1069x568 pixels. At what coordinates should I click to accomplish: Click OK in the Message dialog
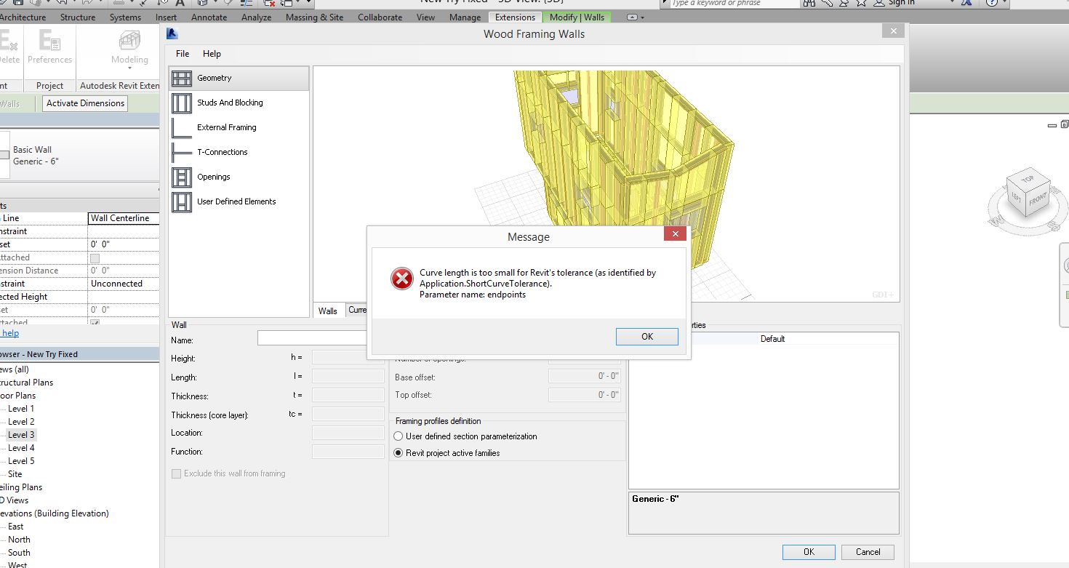click(x=647, y=337)
